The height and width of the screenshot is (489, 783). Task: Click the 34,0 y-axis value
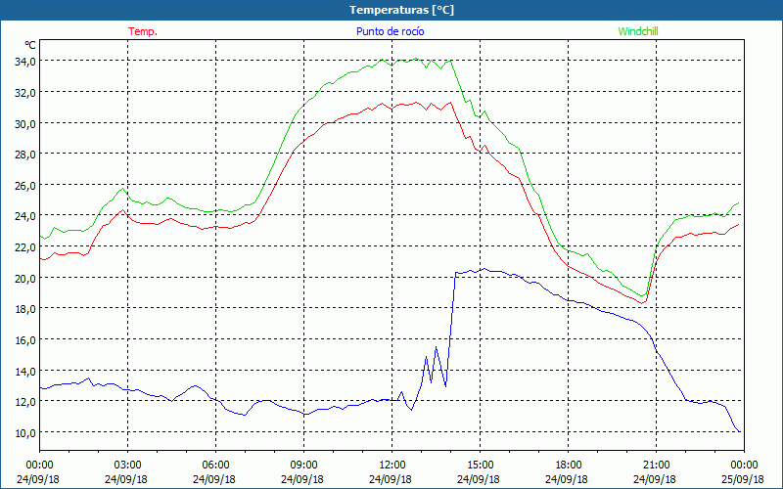point(24,62)
